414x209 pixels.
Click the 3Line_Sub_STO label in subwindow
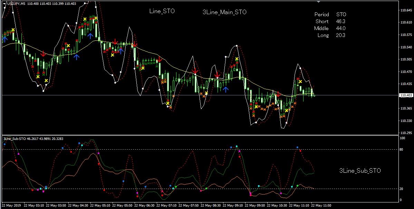[x=360, y=171]
